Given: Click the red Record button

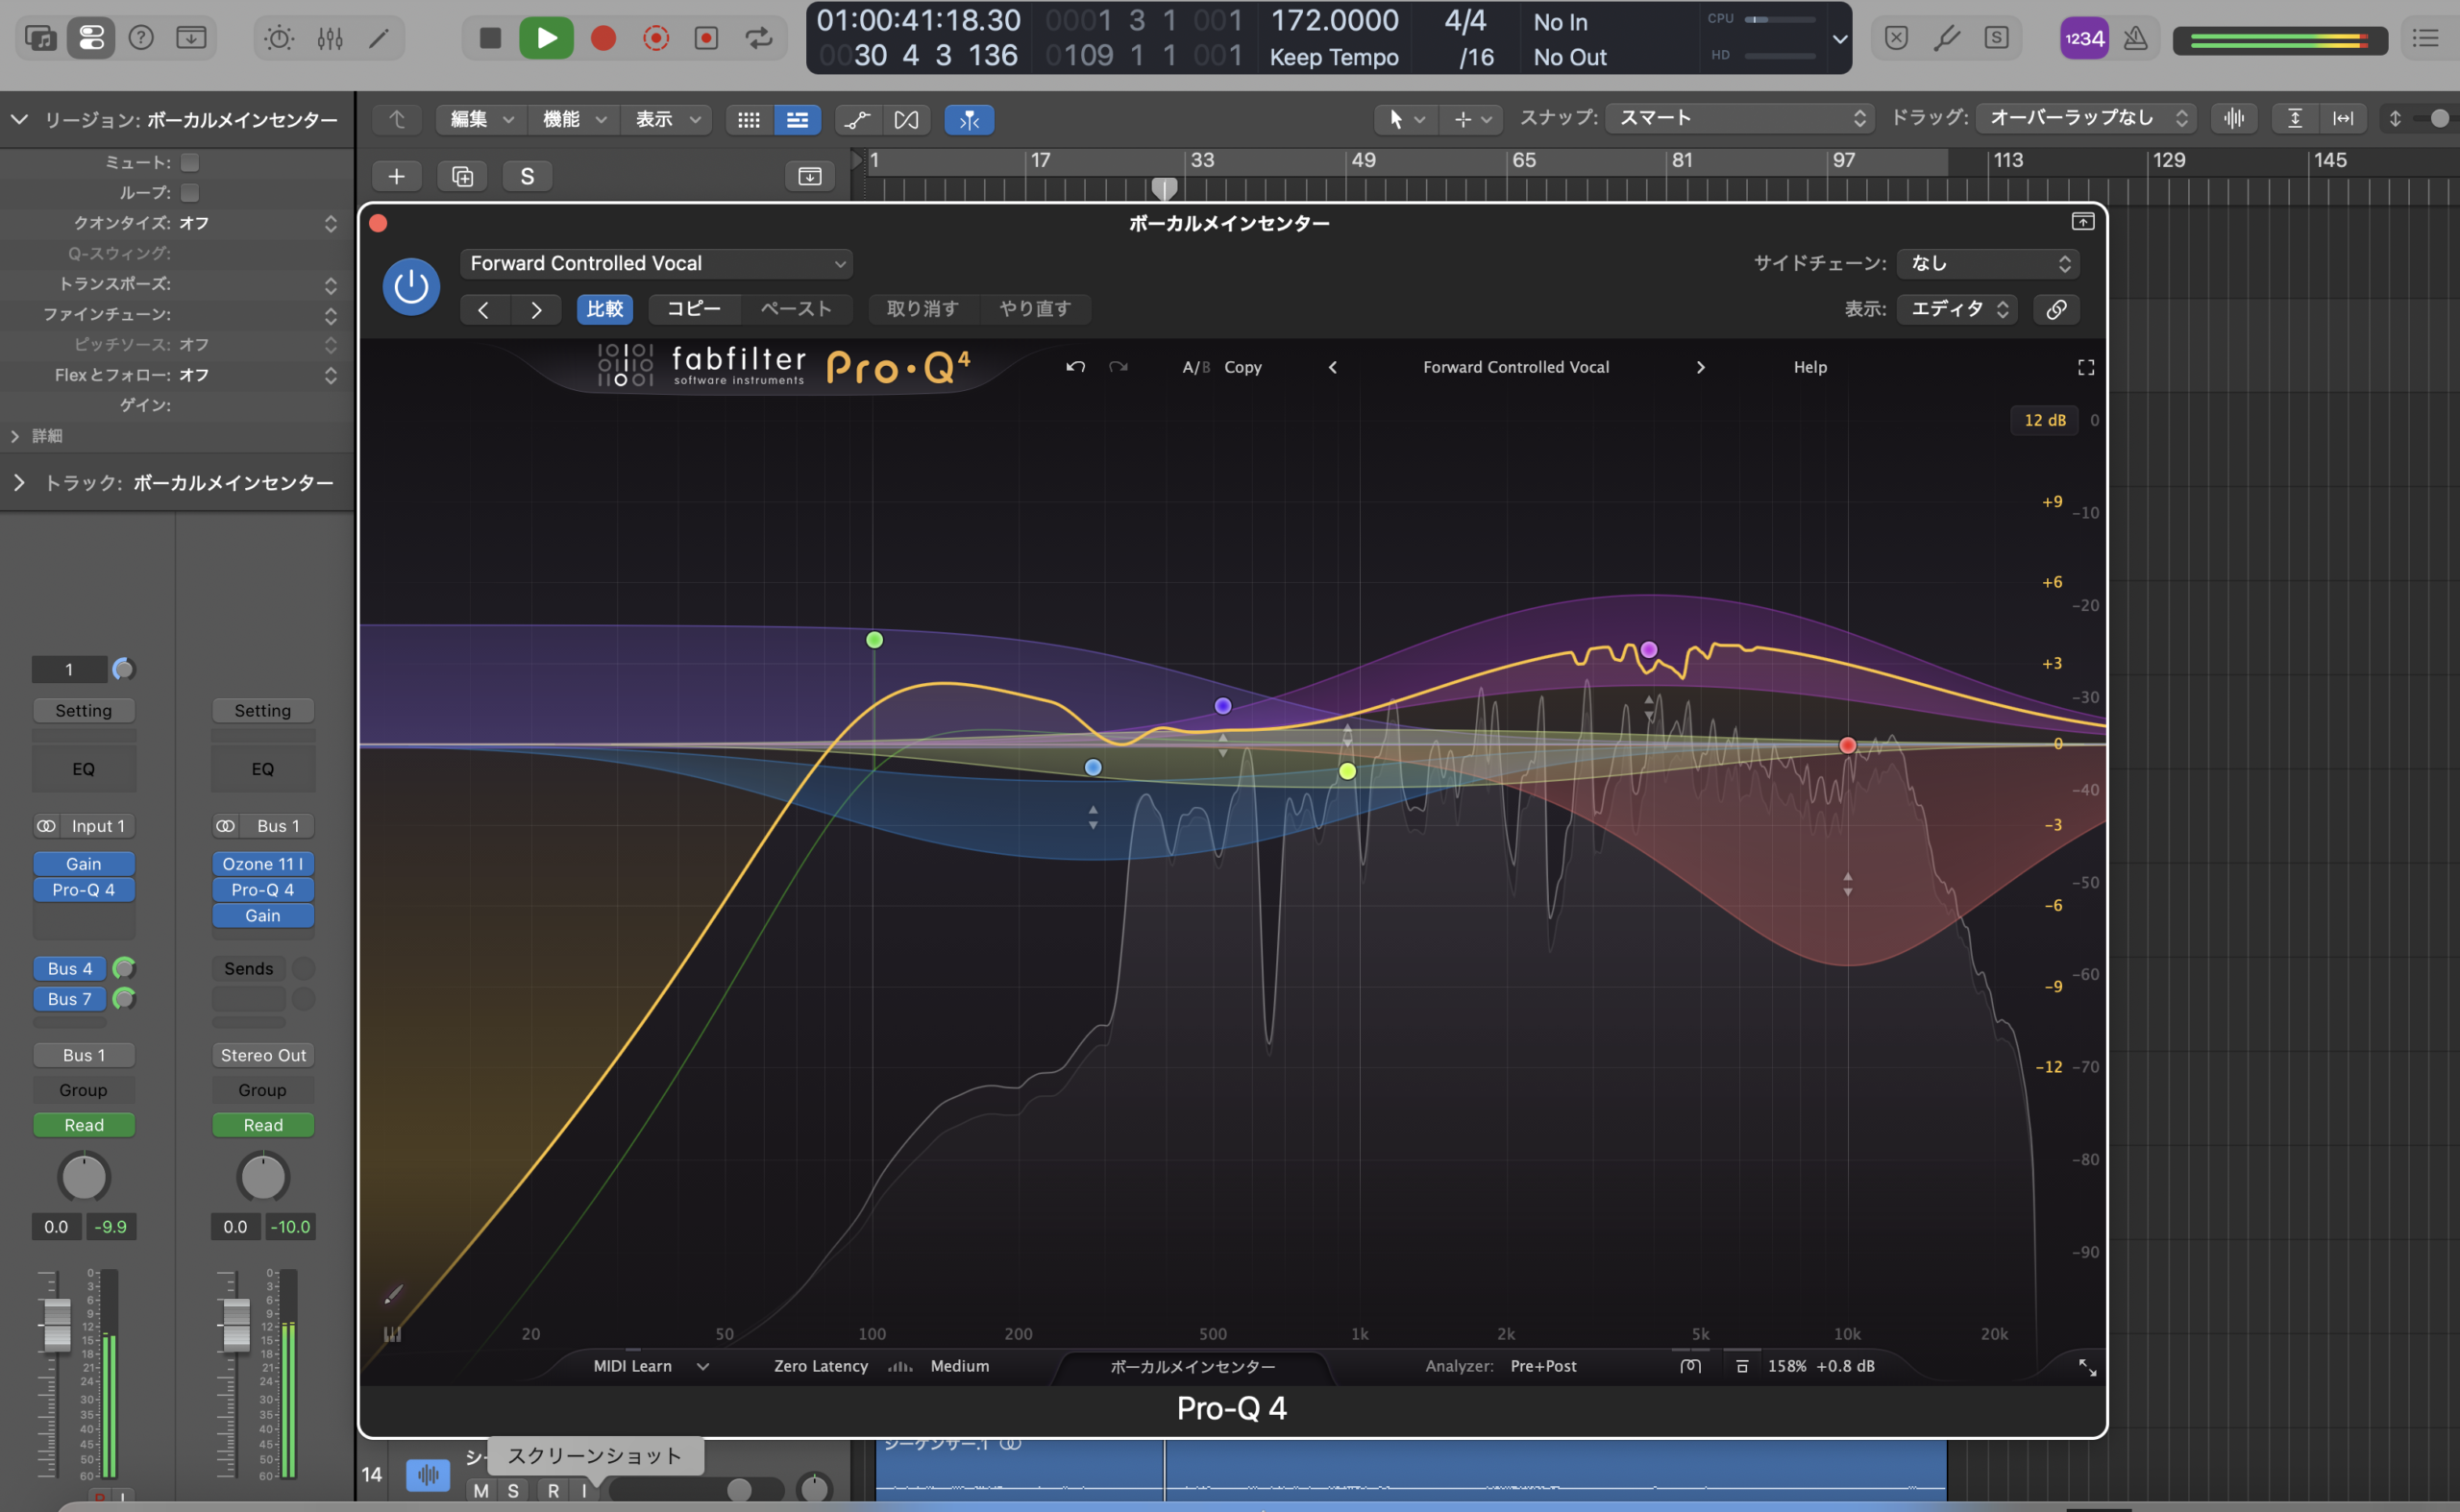Looking at the screenshot, I should [x=603, y=38].
